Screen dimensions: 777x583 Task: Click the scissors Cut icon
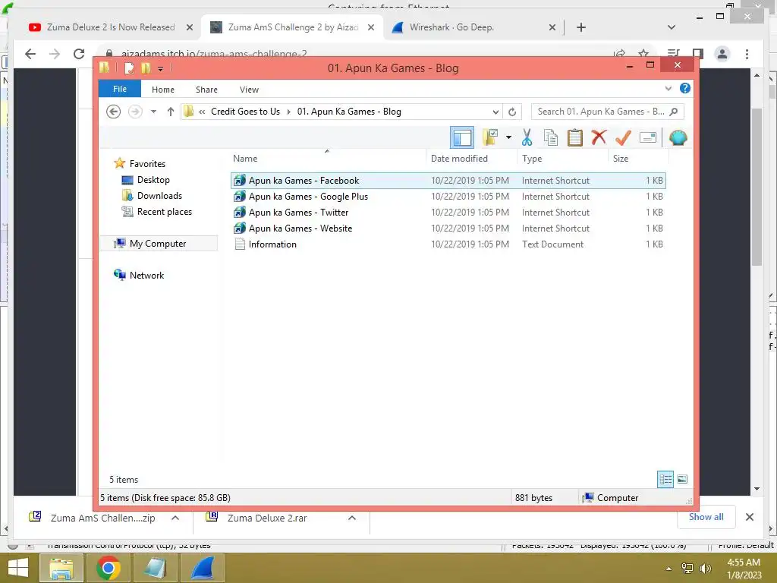coord(527,137)
